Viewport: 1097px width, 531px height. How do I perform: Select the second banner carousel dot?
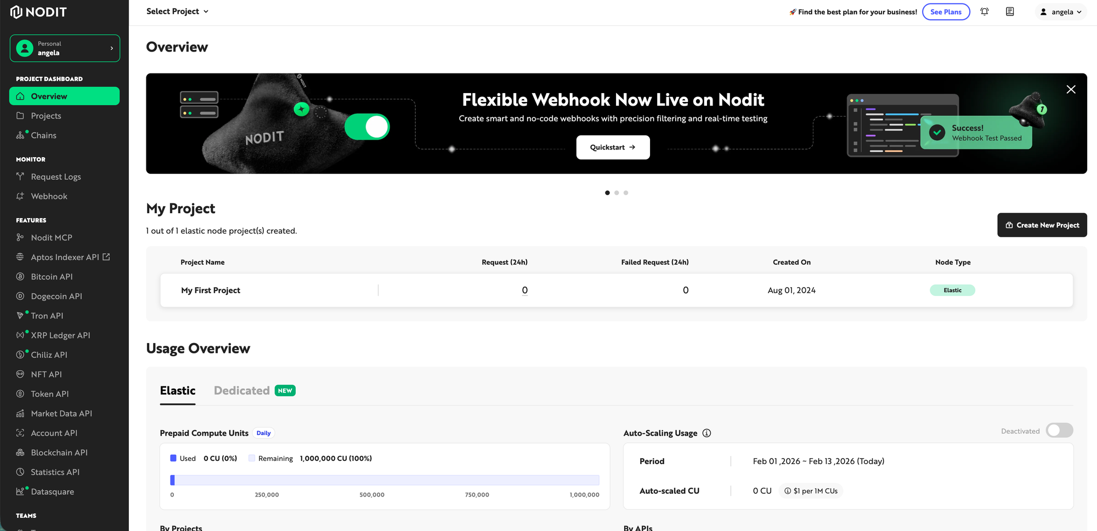coord(617,193)
